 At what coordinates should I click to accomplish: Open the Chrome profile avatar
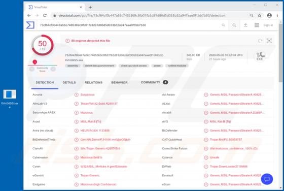(269, 16)
